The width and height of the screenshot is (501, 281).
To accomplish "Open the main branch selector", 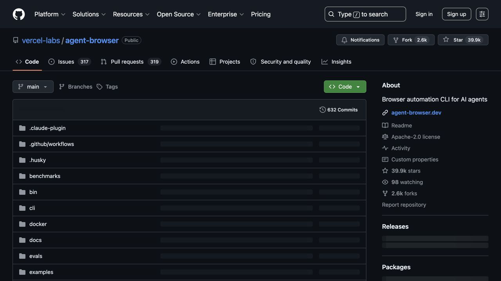I will click(33, 87).
